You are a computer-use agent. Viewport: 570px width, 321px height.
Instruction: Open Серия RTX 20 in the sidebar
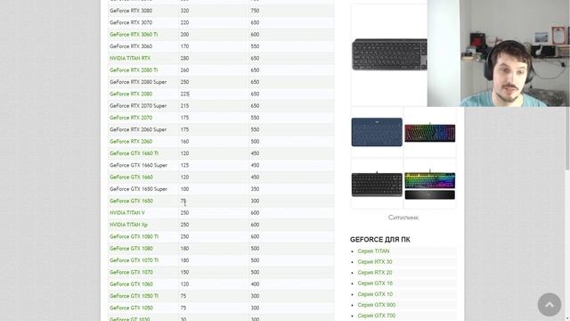pos(375,273)
